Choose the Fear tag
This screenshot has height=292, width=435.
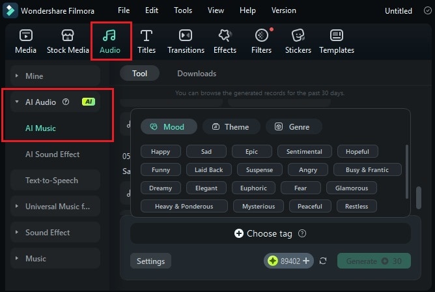(x=300, y=188)
